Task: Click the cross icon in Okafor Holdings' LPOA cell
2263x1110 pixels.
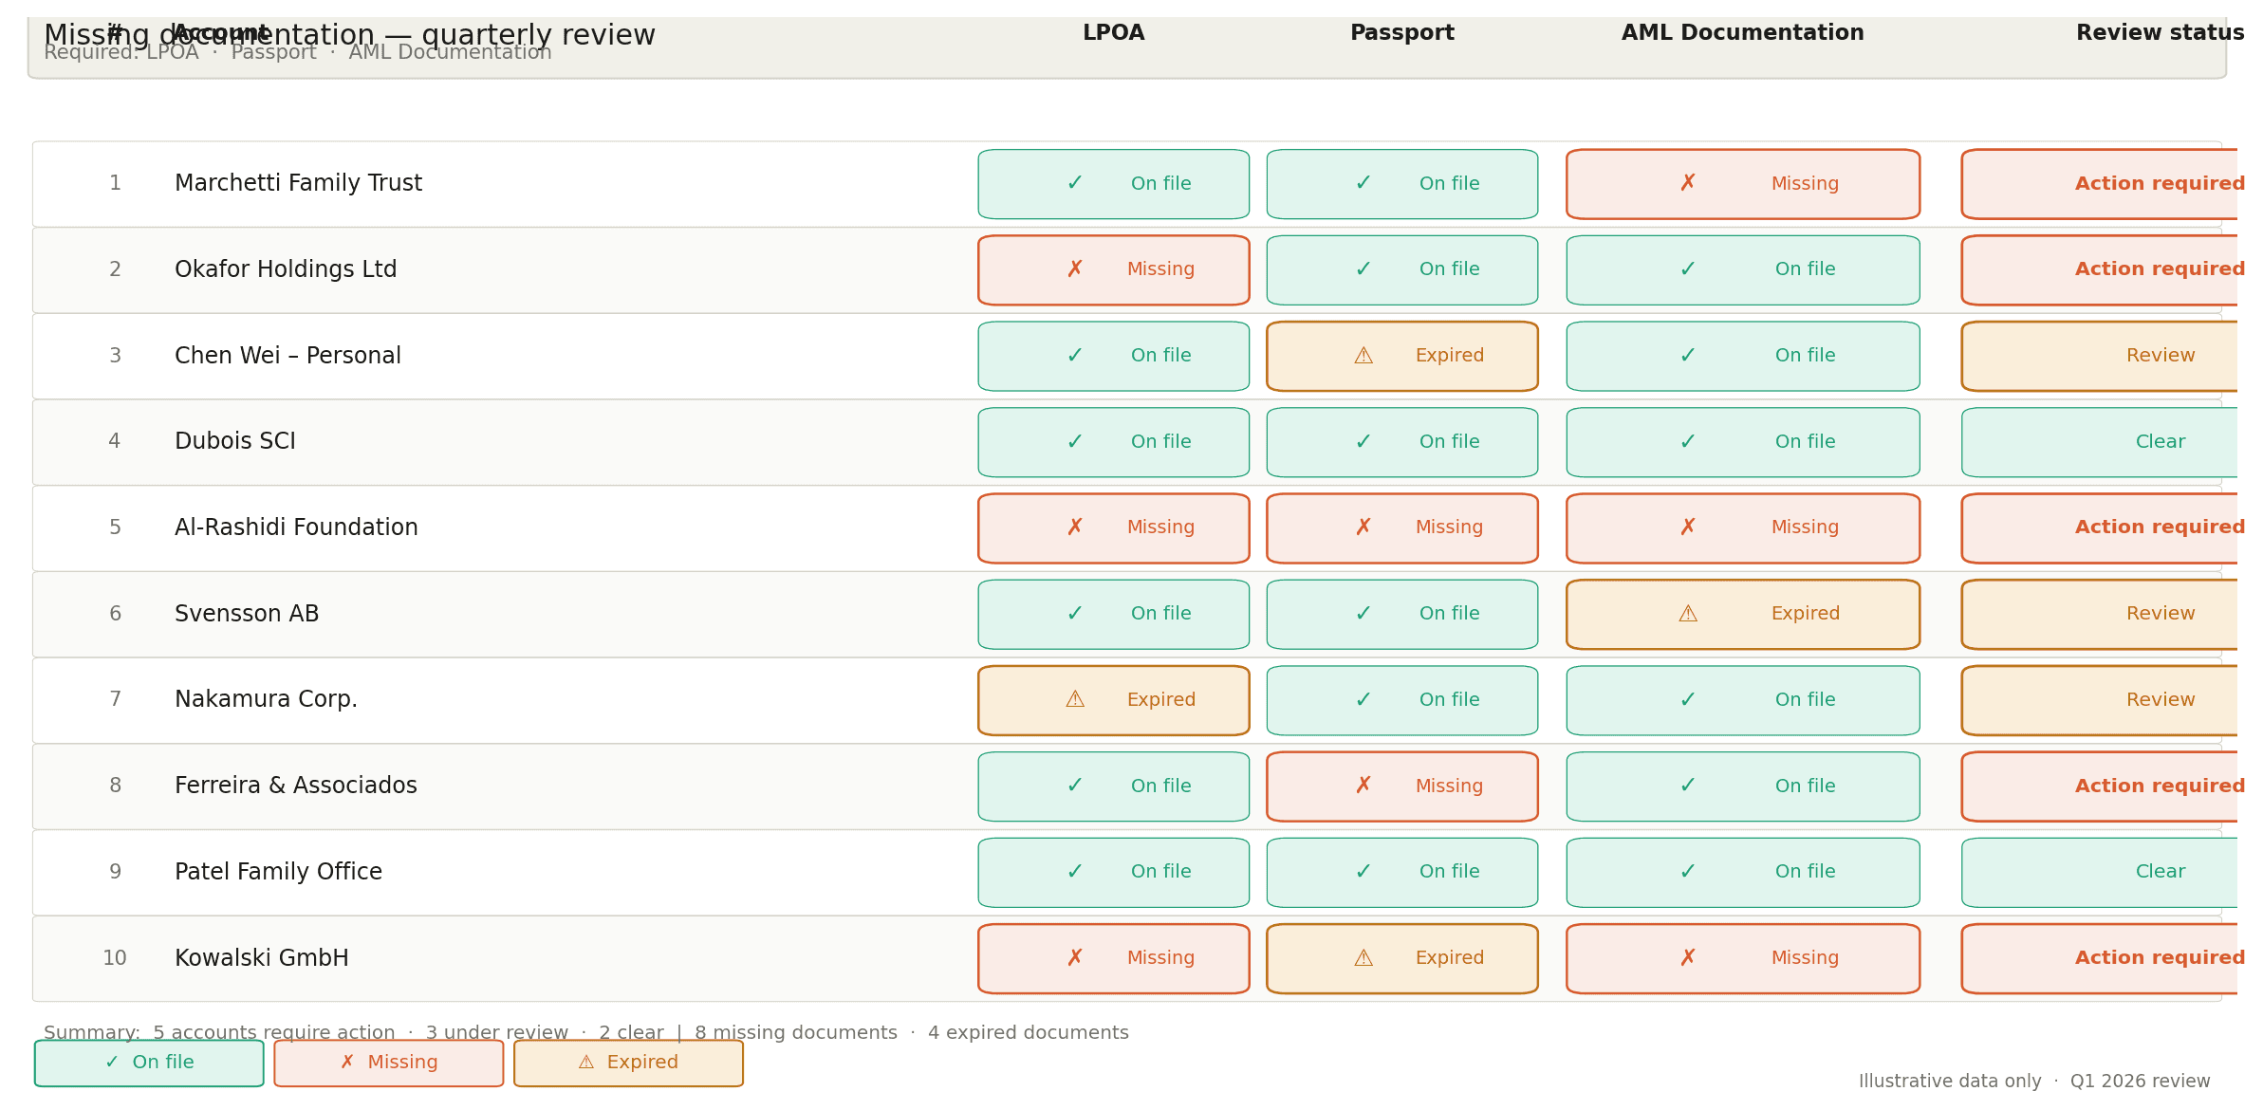Action: (1074, 269)
